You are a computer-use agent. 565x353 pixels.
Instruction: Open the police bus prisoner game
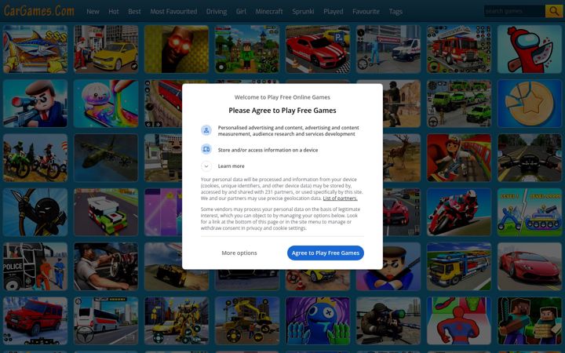point(35,267)
